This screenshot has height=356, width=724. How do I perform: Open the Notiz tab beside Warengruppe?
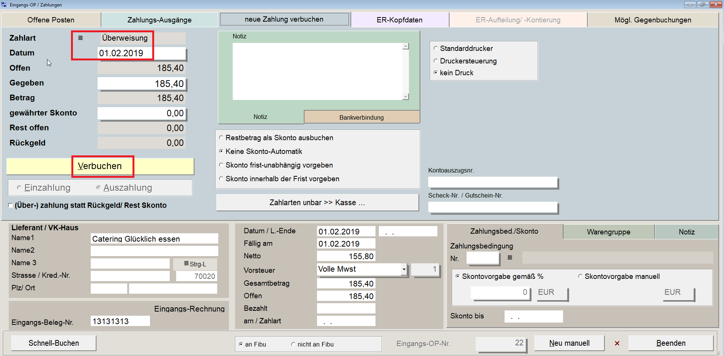point(686,232)
